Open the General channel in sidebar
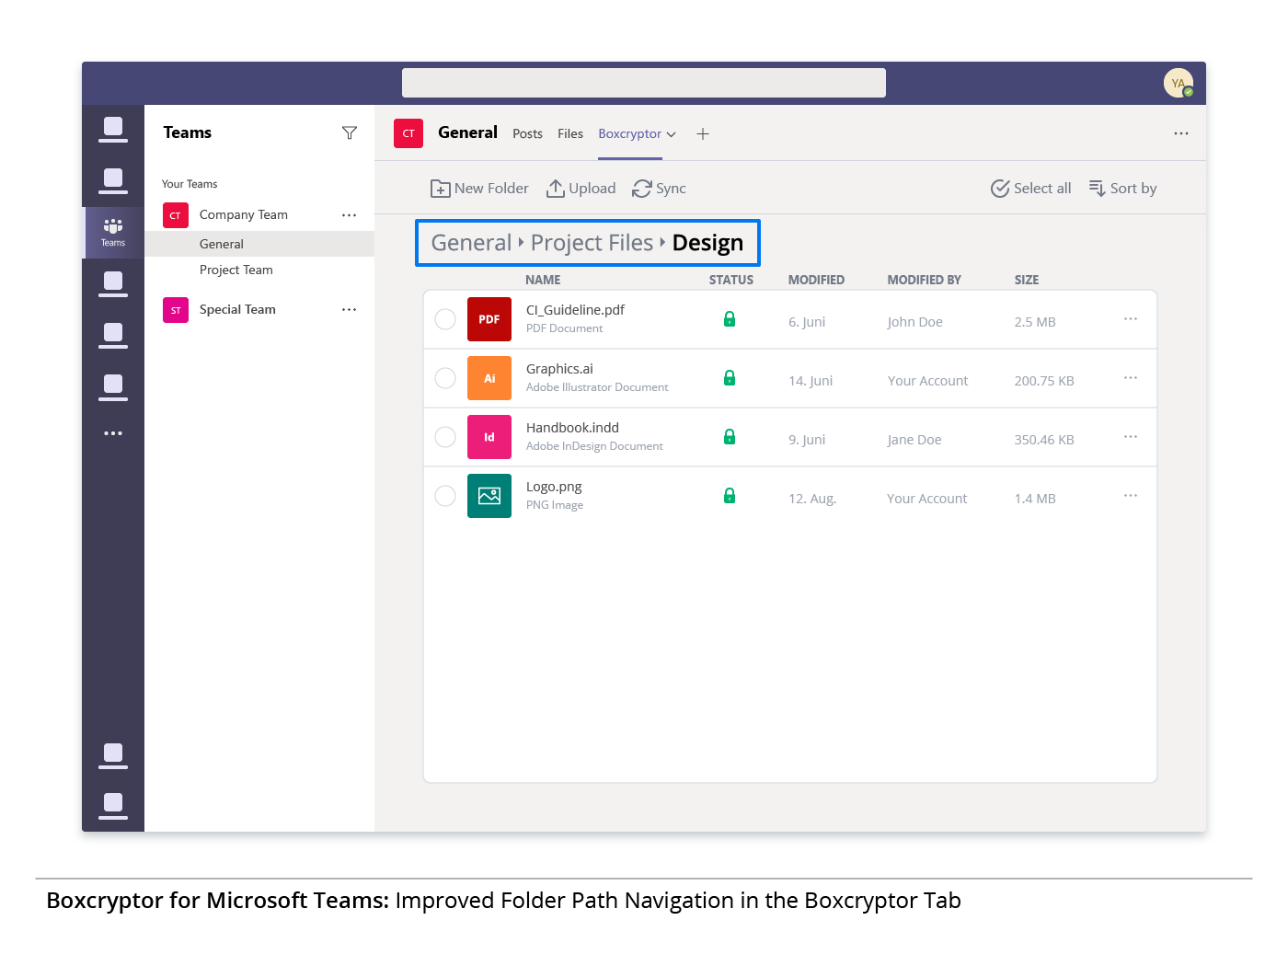Image resolution: width=1288 pixels, height=966 pixels. pos(259,244)
